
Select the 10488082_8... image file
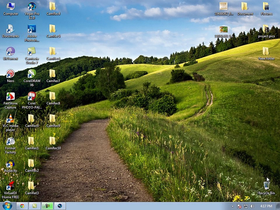pos(224,9)
